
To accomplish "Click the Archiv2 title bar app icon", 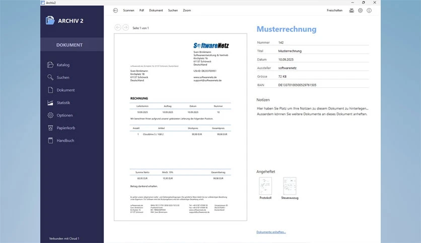I will click(43, 3).
